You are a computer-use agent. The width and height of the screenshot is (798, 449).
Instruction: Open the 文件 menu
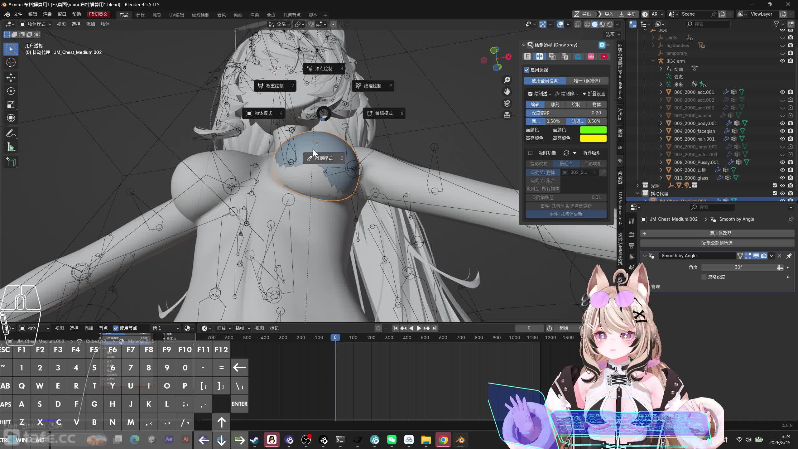18,14
